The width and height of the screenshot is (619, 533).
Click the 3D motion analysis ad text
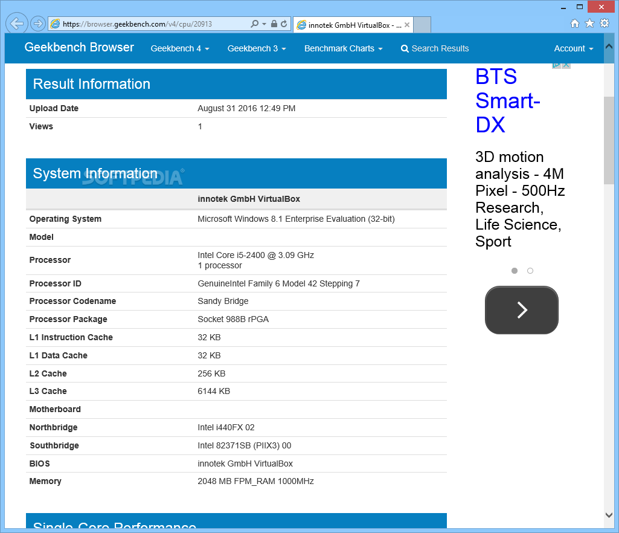[x=520, y=199]
